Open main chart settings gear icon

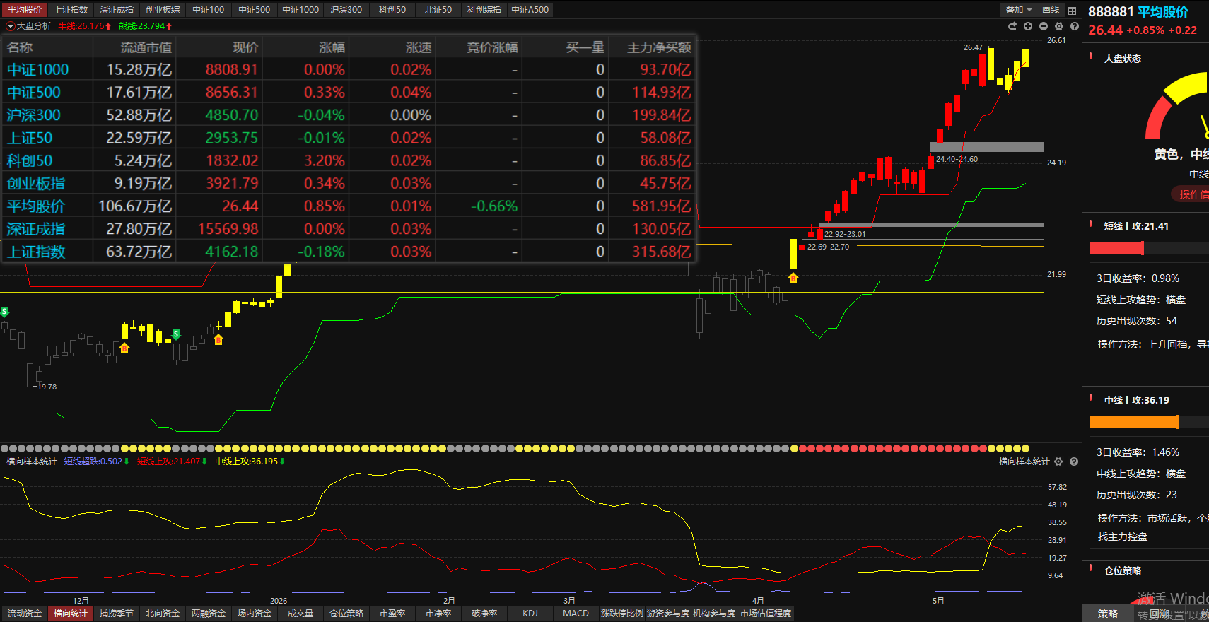tap(1059, 26)
